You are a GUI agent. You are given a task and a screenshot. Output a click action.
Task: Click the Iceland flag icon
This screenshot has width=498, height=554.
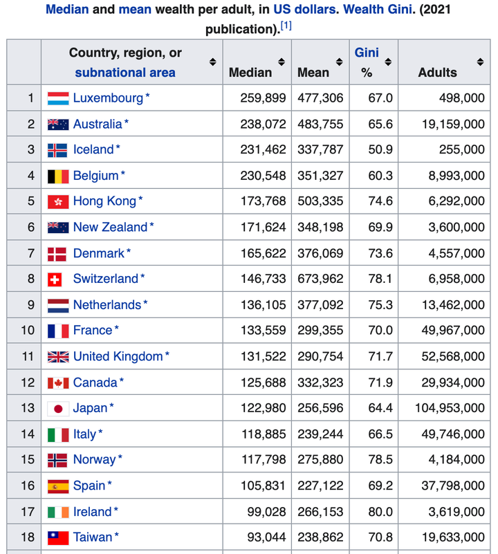(x=57, y=151)
